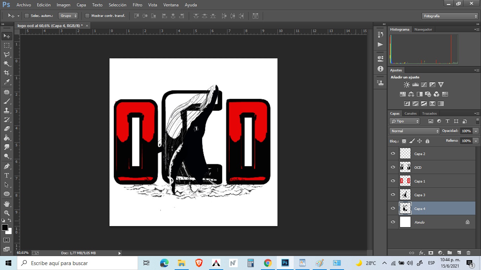The image size is (481, 270).
Task: Select the Move tool in toolbox
Action: click(x=7, y=36)
